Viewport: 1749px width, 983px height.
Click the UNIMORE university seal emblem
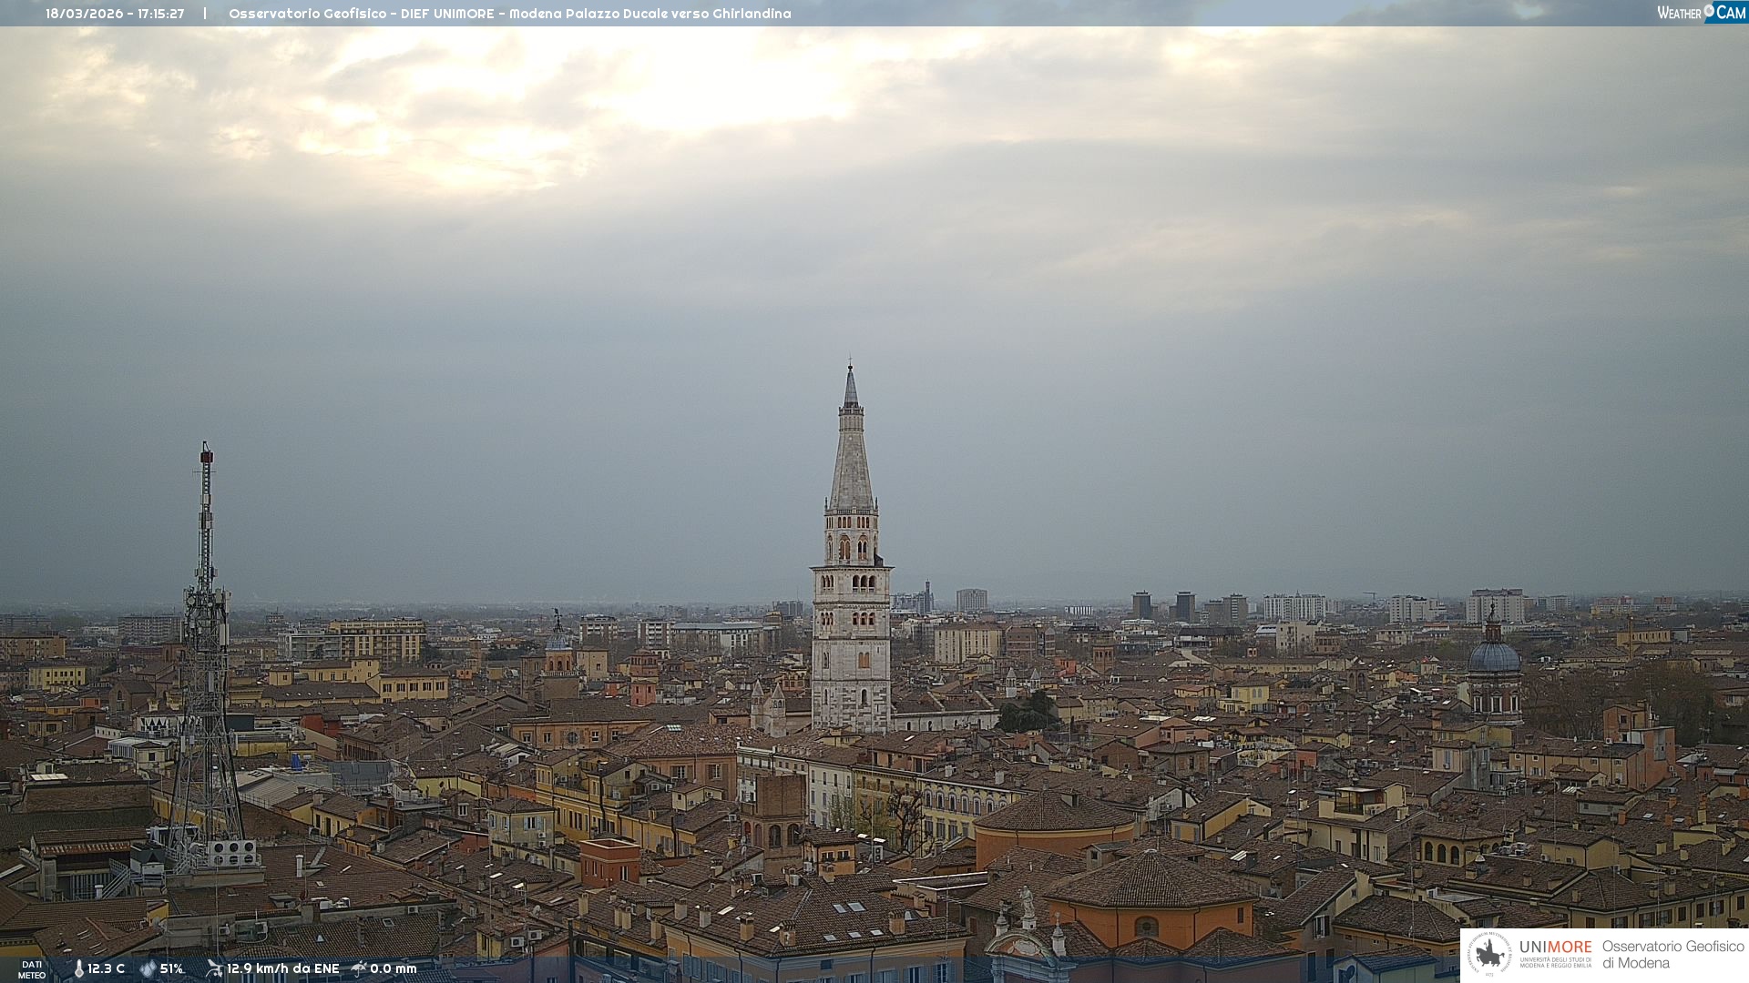click(x=1489, y=954)
